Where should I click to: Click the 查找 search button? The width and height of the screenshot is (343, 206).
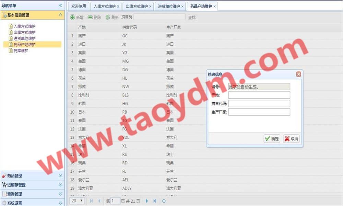pyautogui.click(x=192, y=18)
